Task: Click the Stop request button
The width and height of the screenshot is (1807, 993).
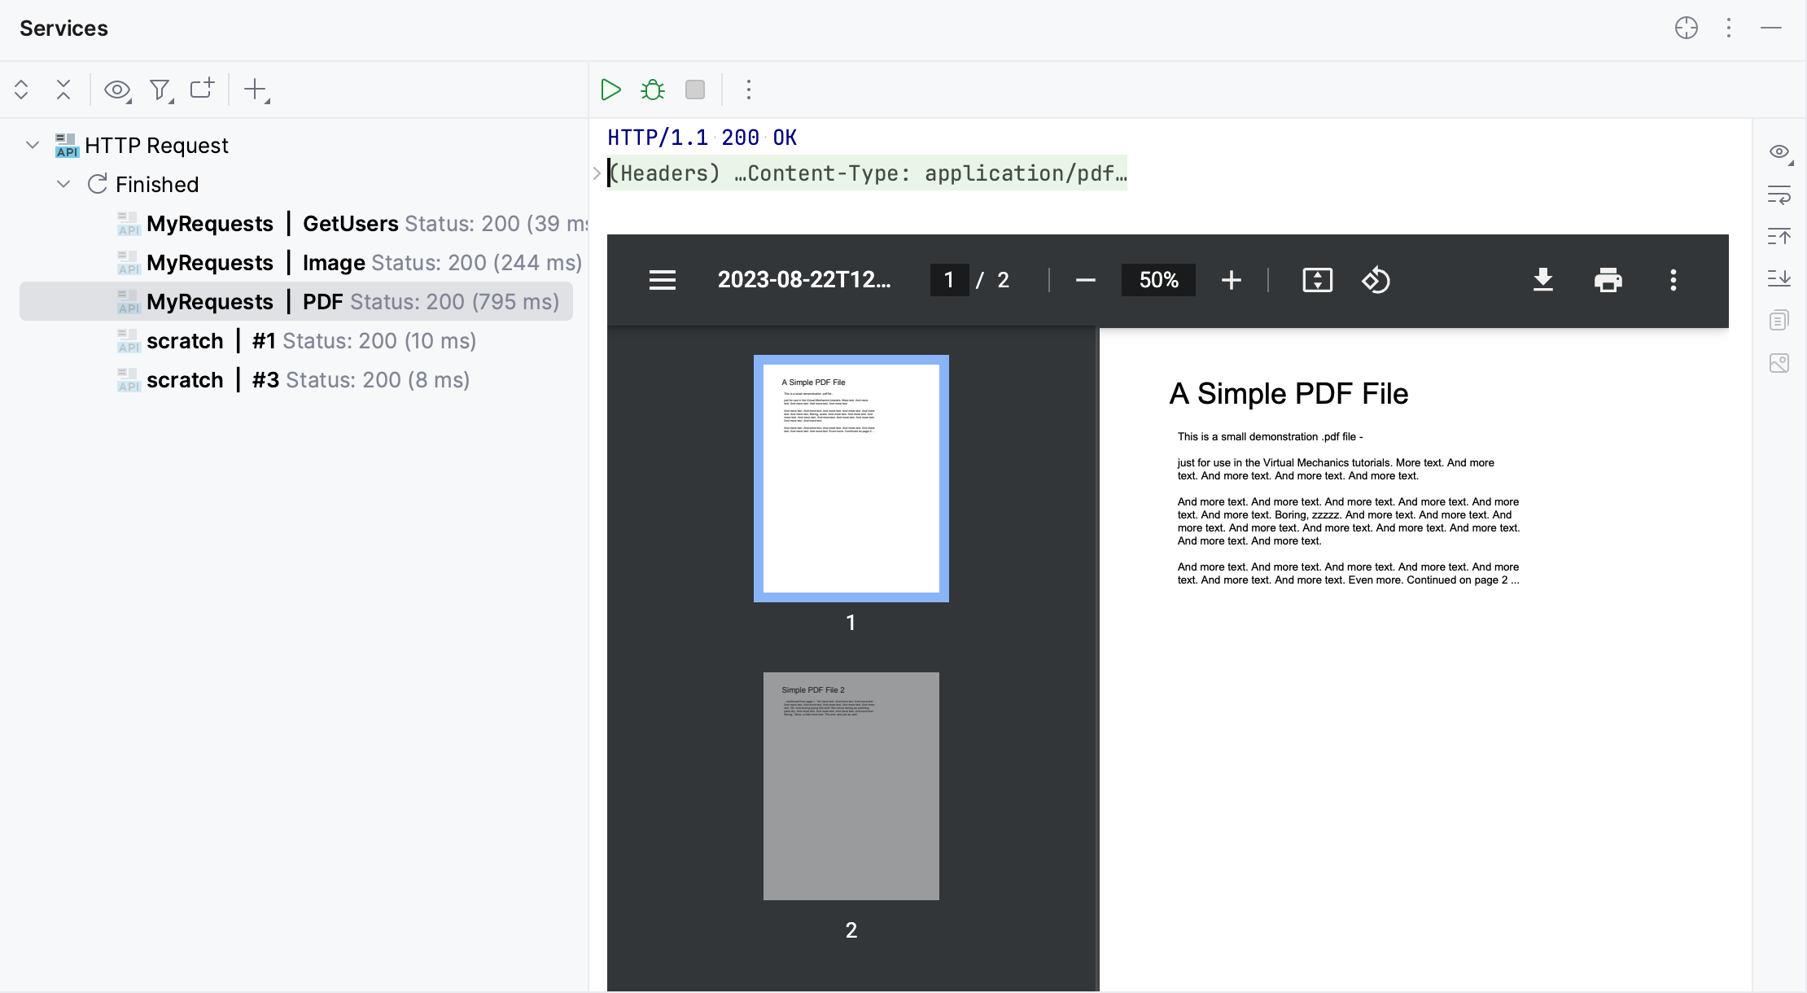Action: pyautogui.click(x=694, y=90)
